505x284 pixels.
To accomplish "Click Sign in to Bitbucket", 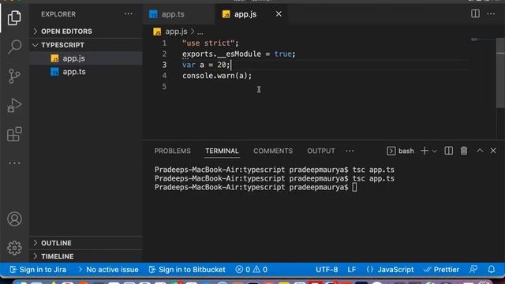I will [x=187, y=270].
